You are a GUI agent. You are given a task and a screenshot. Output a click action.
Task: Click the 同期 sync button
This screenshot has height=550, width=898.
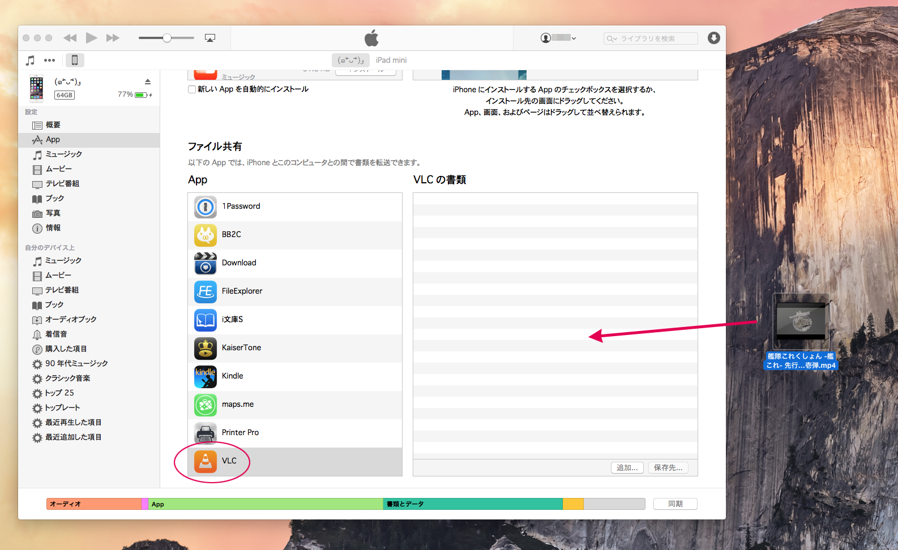tap(675, 504)
